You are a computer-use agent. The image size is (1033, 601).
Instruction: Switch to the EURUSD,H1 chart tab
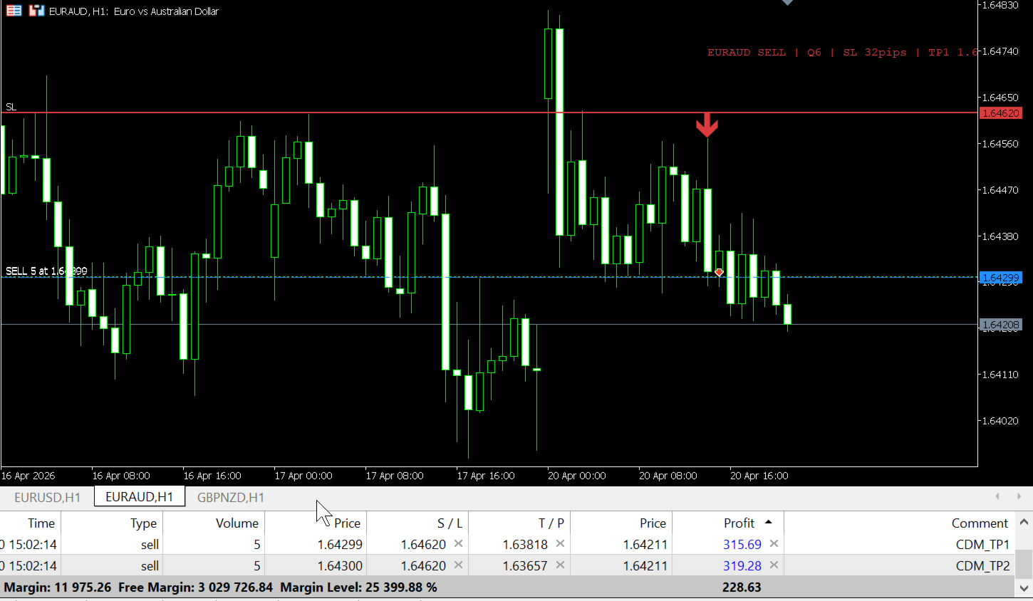(x=48, y=497)
